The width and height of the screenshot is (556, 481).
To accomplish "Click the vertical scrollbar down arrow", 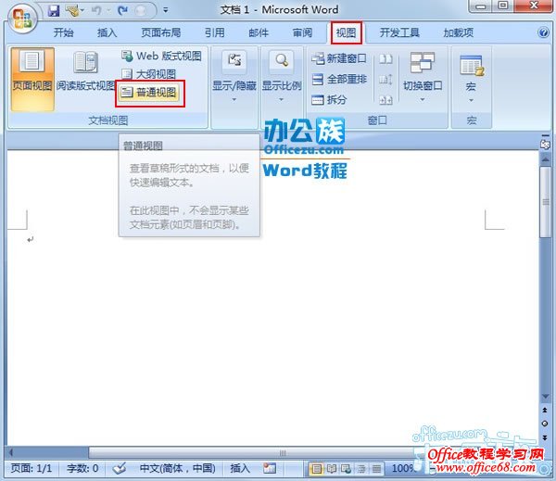I will (x=545, y=397).
